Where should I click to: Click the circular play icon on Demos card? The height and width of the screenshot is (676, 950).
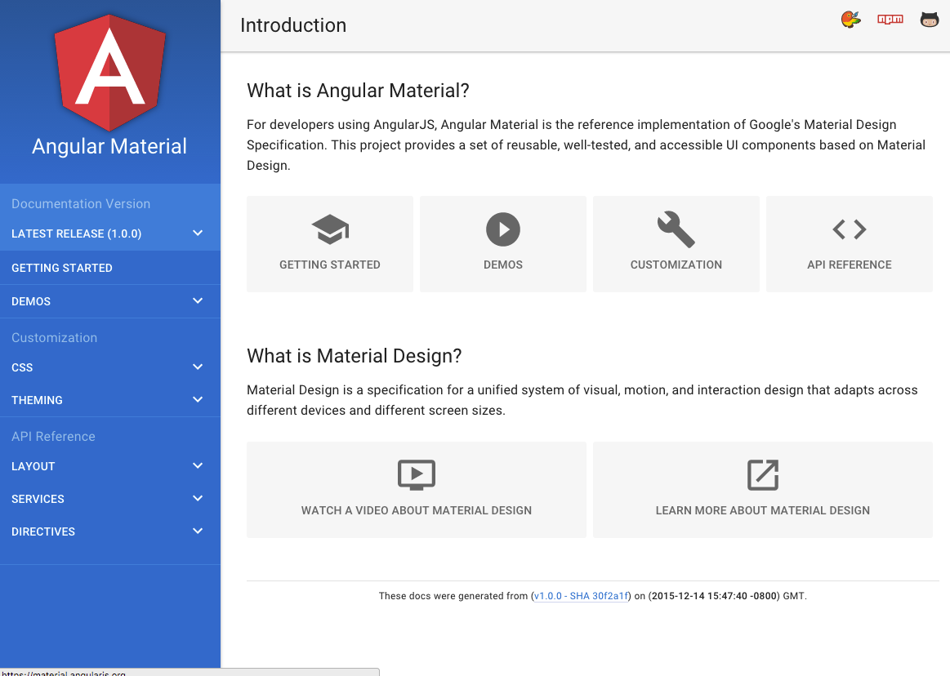[502, 229]
